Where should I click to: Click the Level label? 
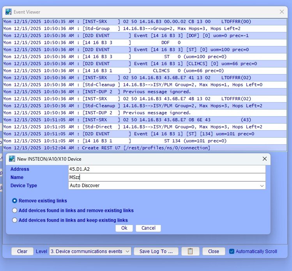coord(41,252)
